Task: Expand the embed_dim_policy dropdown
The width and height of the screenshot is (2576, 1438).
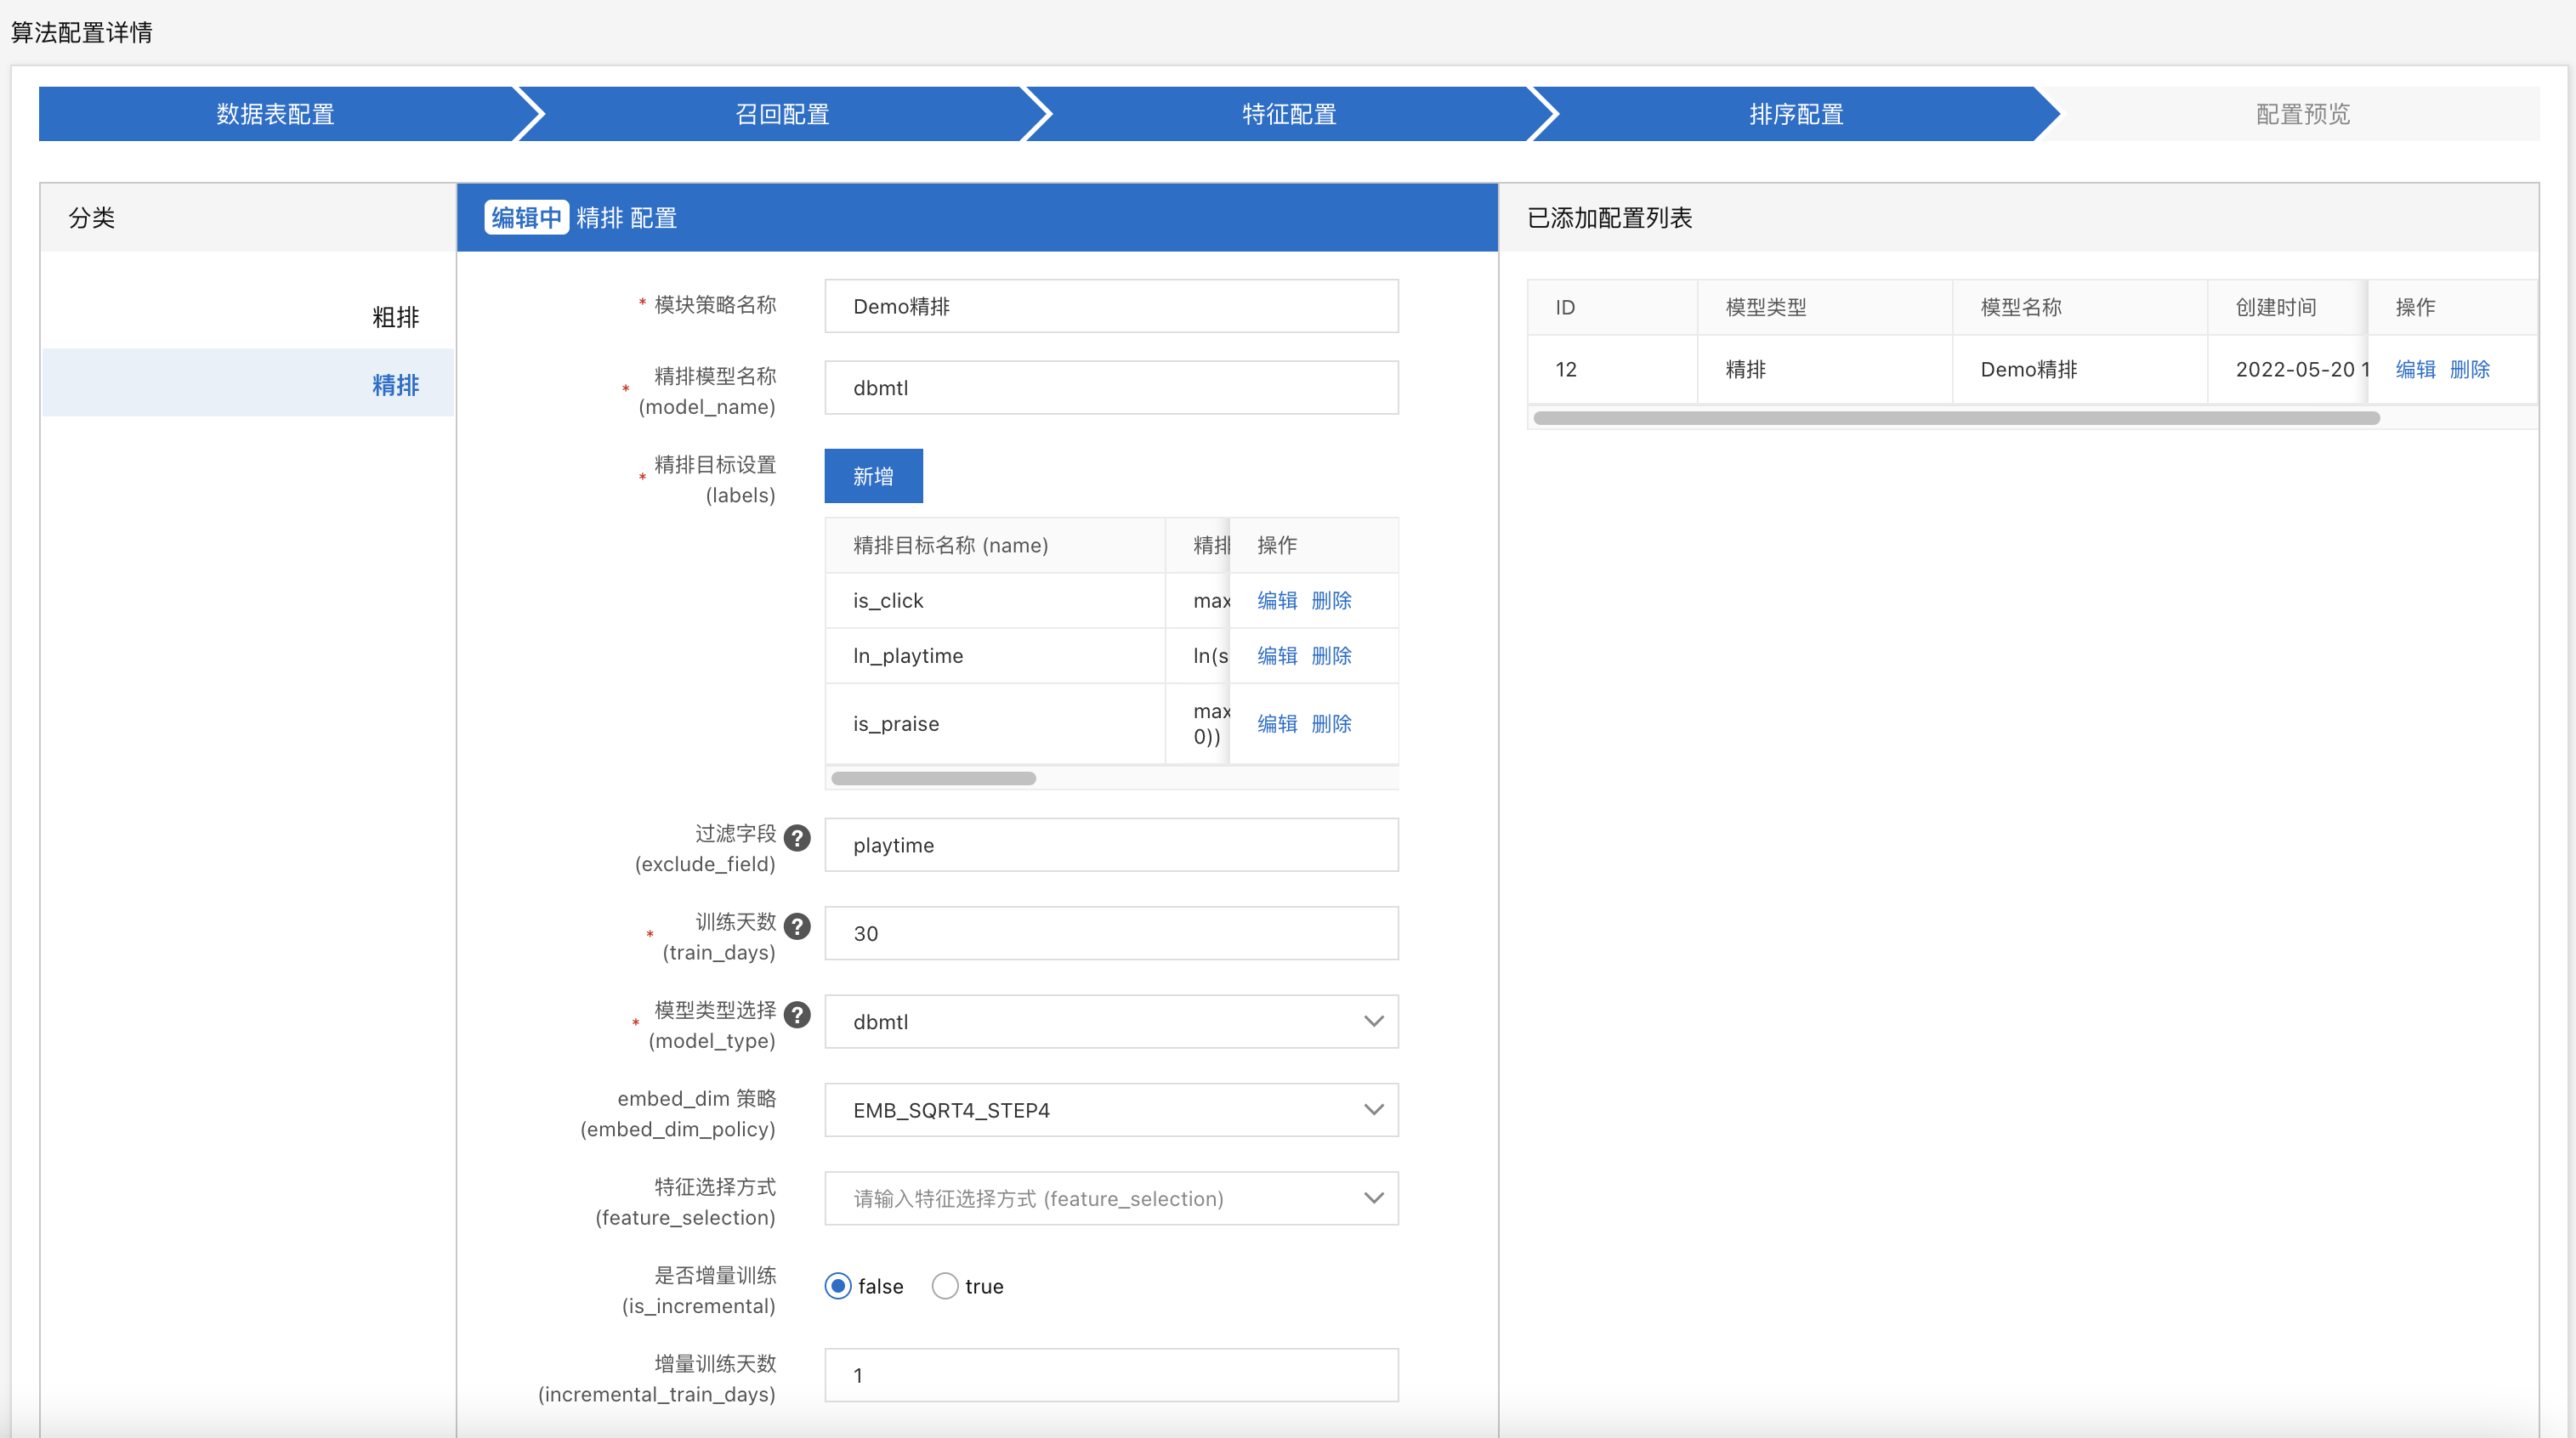Action: tap(1110, 1109)
